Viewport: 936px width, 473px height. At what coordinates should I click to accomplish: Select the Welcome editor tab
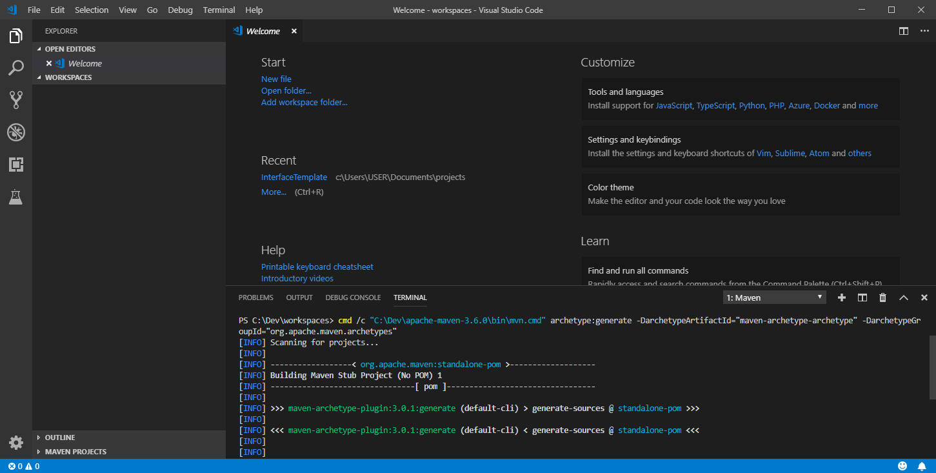(263, 31)
